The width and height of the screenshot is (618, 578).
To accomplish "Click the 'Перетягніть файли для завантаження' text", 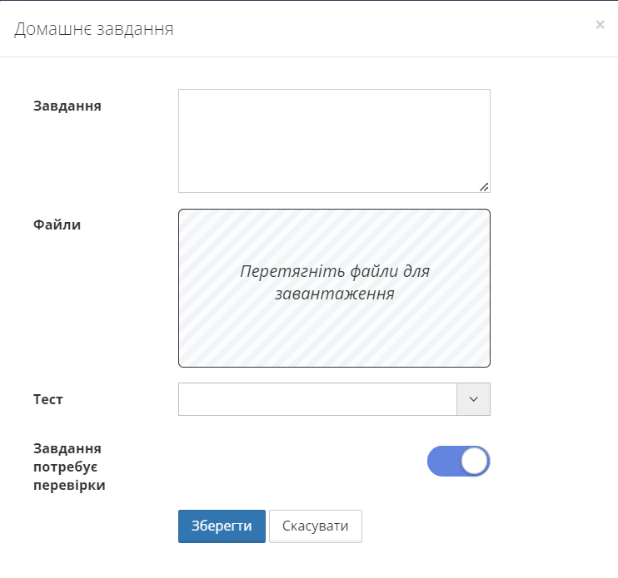I will (334, 283).
